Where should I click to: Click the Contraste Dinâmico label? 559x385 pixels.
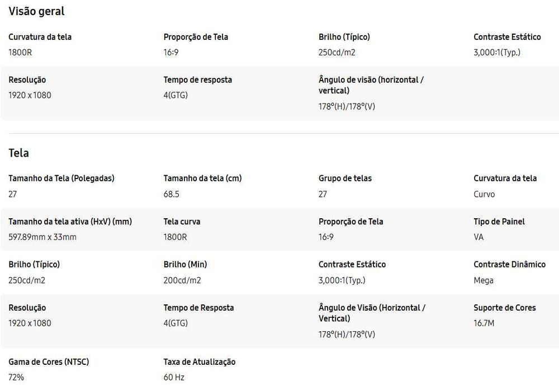click(x=509, y=265)
